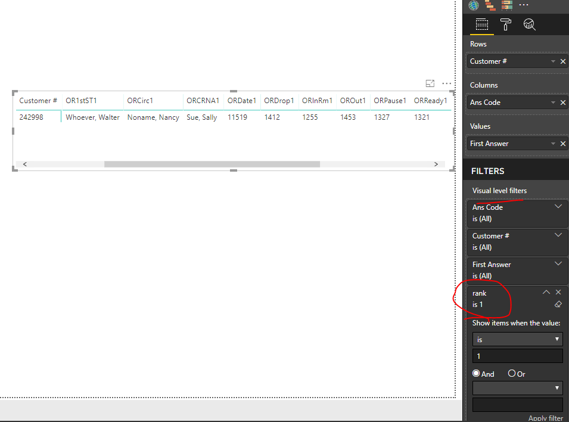Click the empty second filter value field

[x=518, y=405]
